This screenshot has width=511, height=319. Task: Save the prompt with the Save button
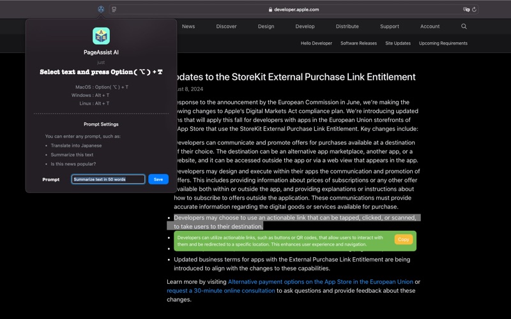(158, 179)
